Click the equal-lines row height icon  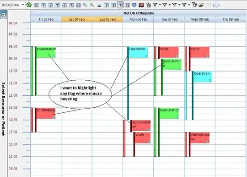coord(99,6)
